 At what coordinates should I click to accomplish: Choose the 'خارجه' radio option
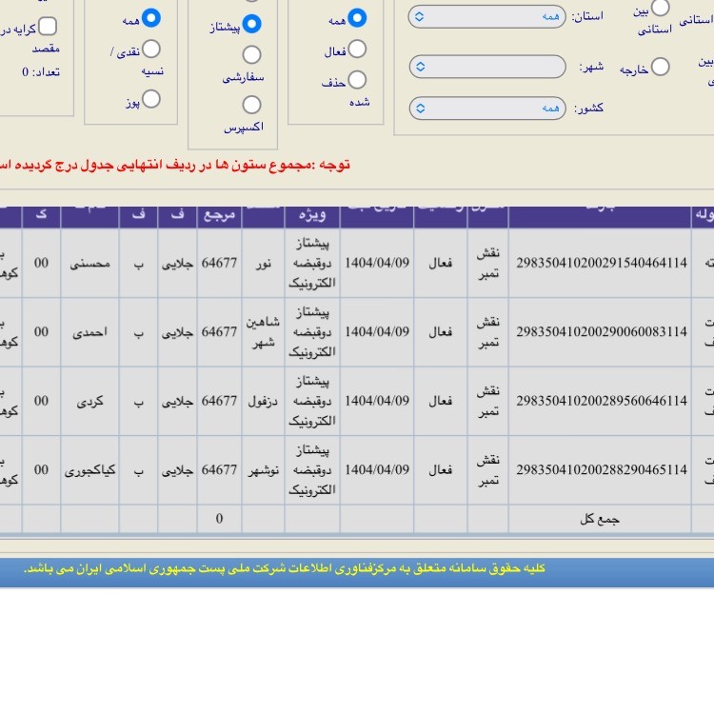[x=660, y=67]
